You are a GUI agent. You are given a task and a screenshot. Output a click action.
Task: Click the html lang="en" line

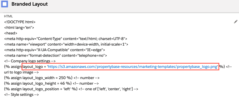tap(19, 28)
